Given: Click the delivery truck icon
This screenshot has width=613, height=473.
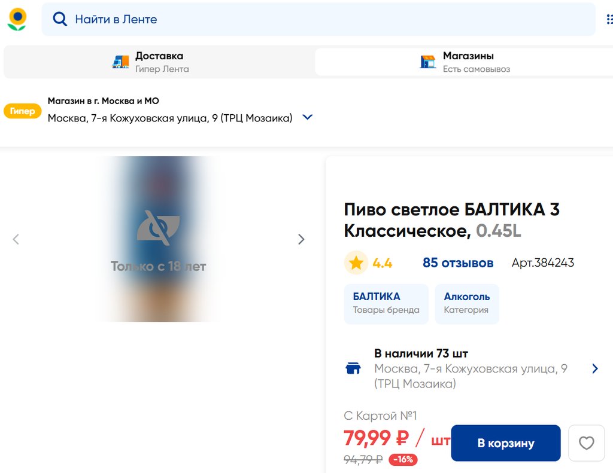Looking at the screenshot, I should coord(120,62).
